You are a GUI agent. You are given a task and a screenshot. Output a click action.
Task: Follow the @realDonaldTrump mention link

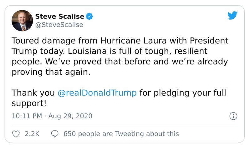97,93
